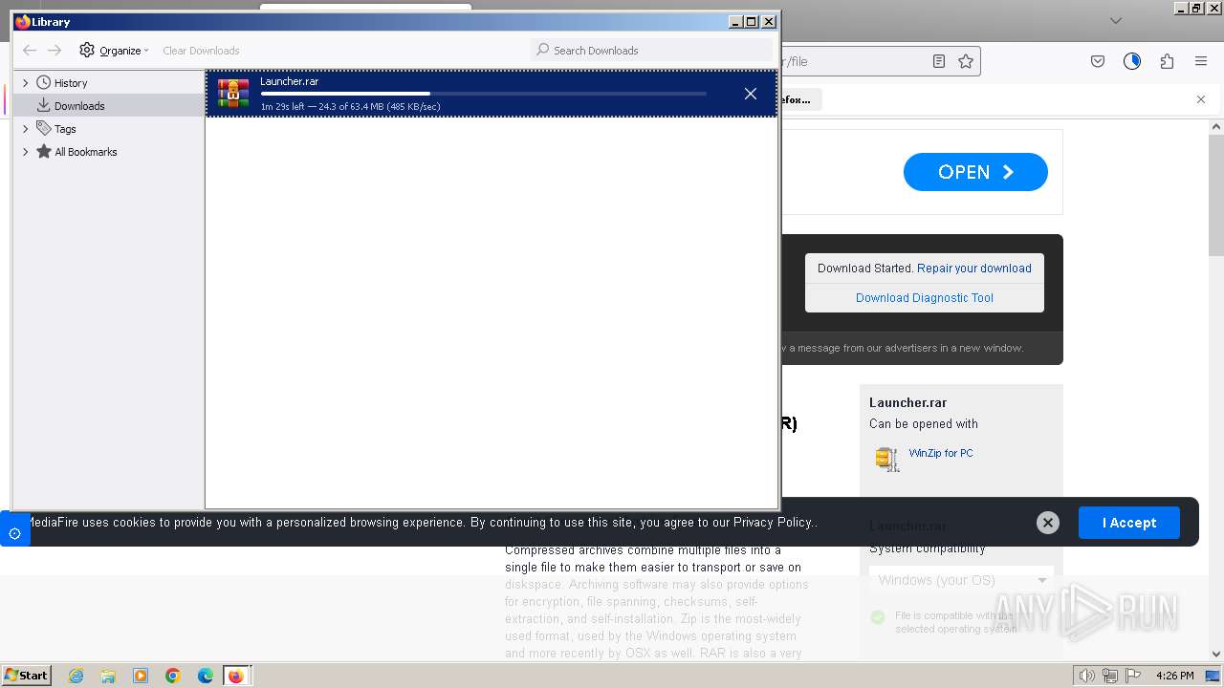Open Microsoft Edge from taskbar
1224x688 pixels.
point(206,676)
